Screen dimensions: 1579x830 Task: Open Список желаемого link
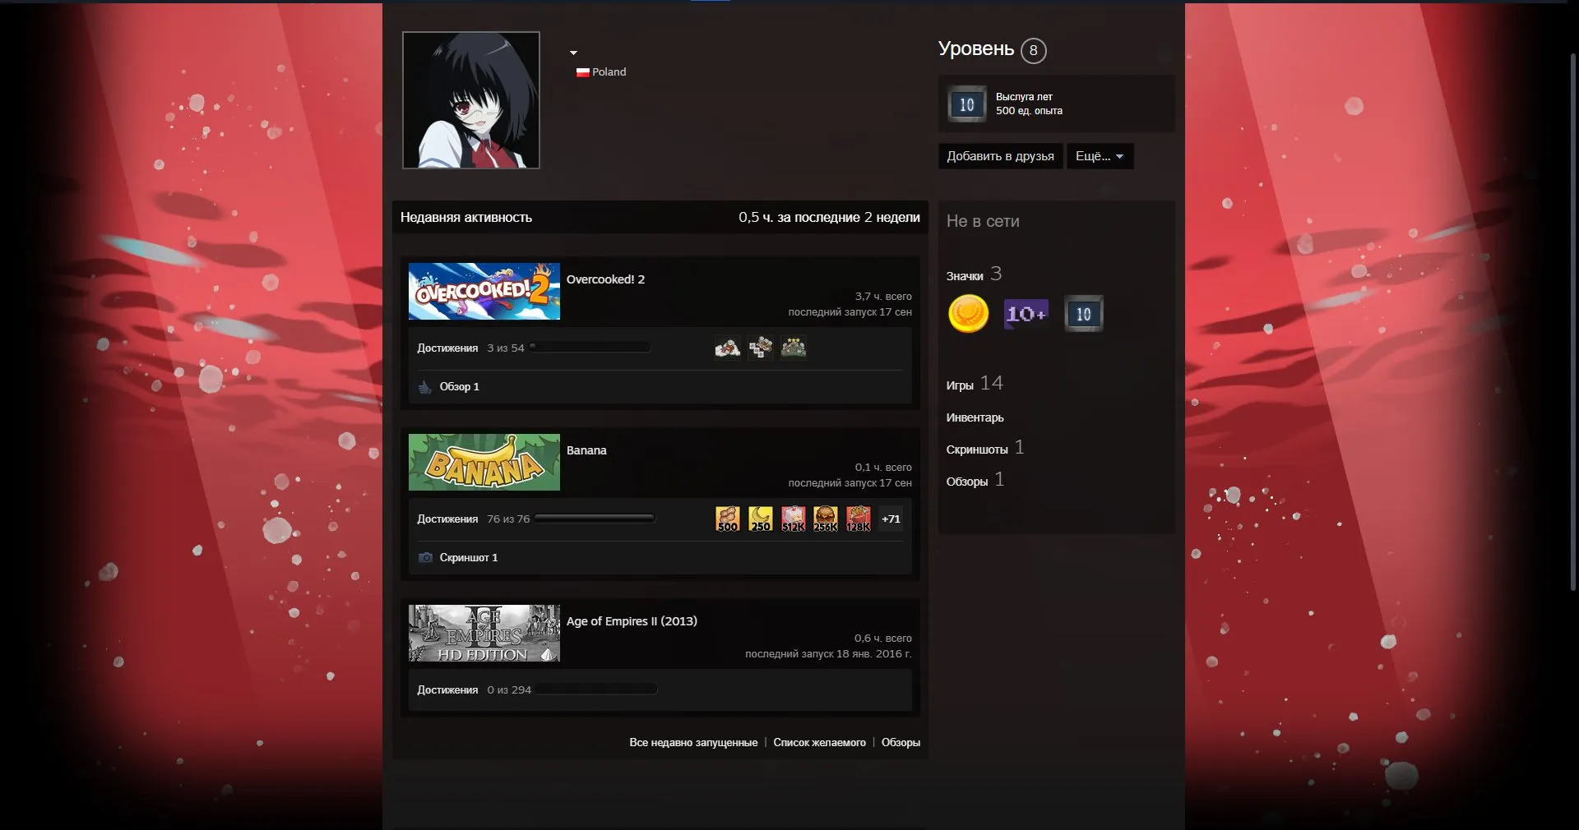click(819, 742)
